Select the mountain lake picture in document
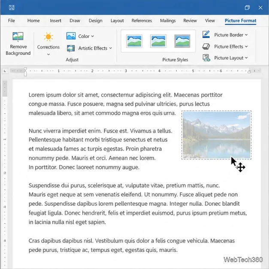Screen dimensions: 269x269 [217, 135]
